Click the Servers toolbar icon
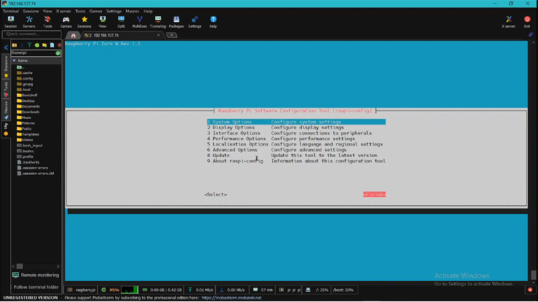The image size is (538, 302). tap(29, 22)
